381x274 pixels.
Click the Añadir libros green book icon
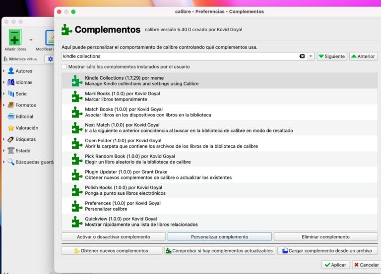click(15, 37)
